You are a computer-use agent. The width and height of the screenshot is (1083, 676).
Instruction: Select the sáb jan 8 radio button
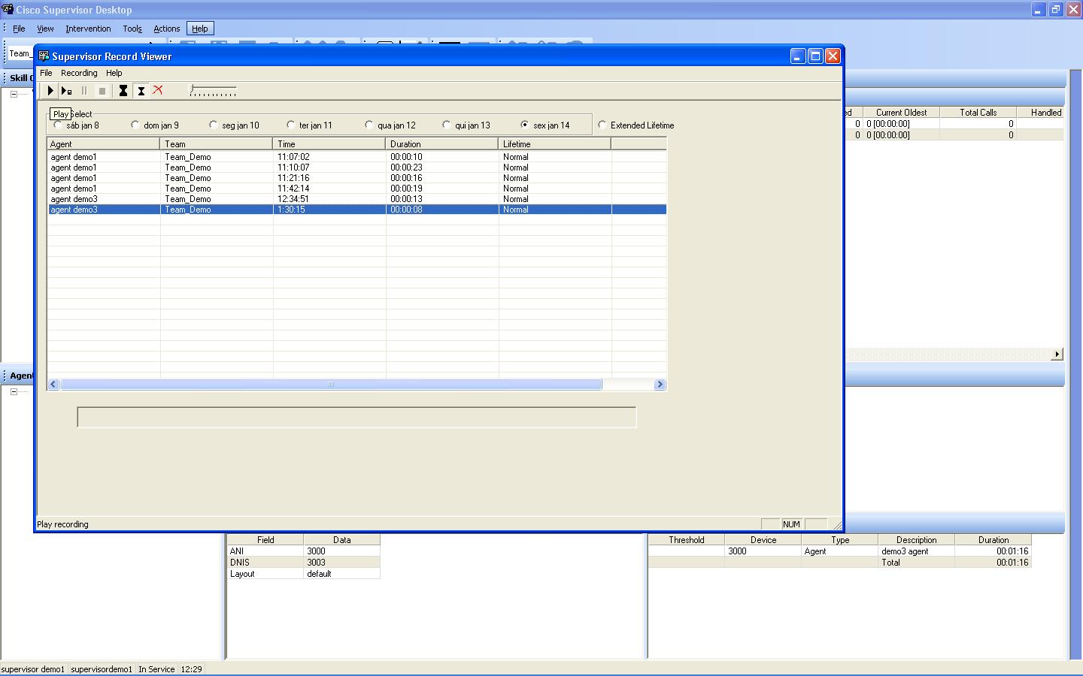coord(59,125)
